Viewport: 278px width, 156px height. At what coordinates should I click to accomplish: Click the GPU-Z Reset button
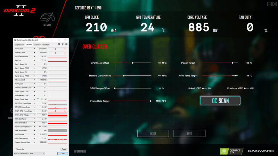pos(64,149)
